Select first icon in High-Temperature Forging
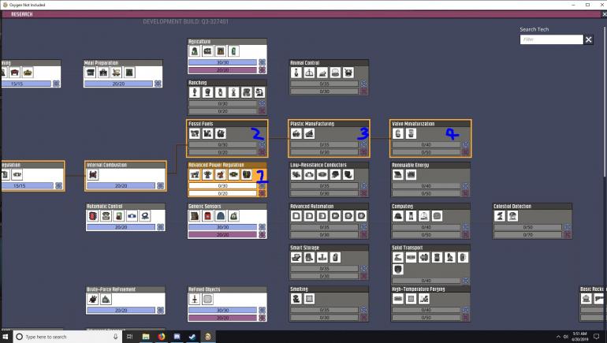607x343 pixels. (398, 299)
